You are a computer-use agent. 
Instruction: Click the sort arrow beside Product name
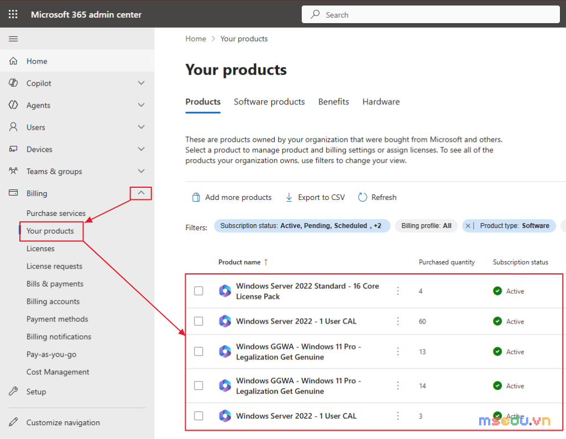tap(266, 262)
